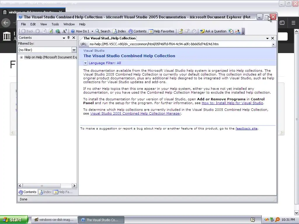The width and height of the screenshot is (299, 224).
Task: Click the Stop page loading icon
Action: tap(44, 31)
